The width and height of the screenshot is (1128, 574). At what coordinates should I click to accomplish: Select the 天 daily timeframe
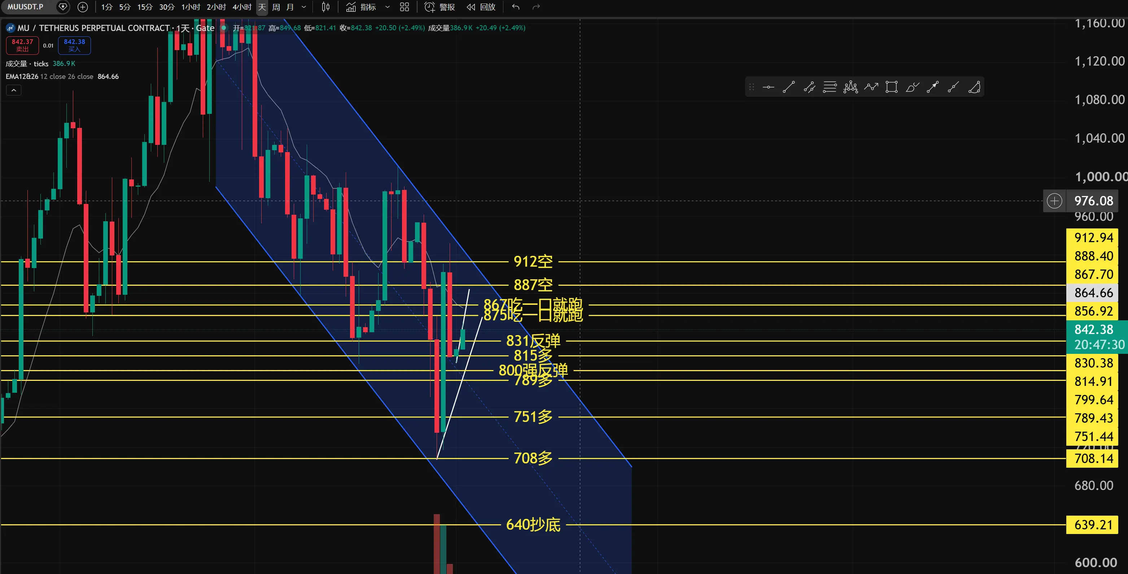pos(262,7)
